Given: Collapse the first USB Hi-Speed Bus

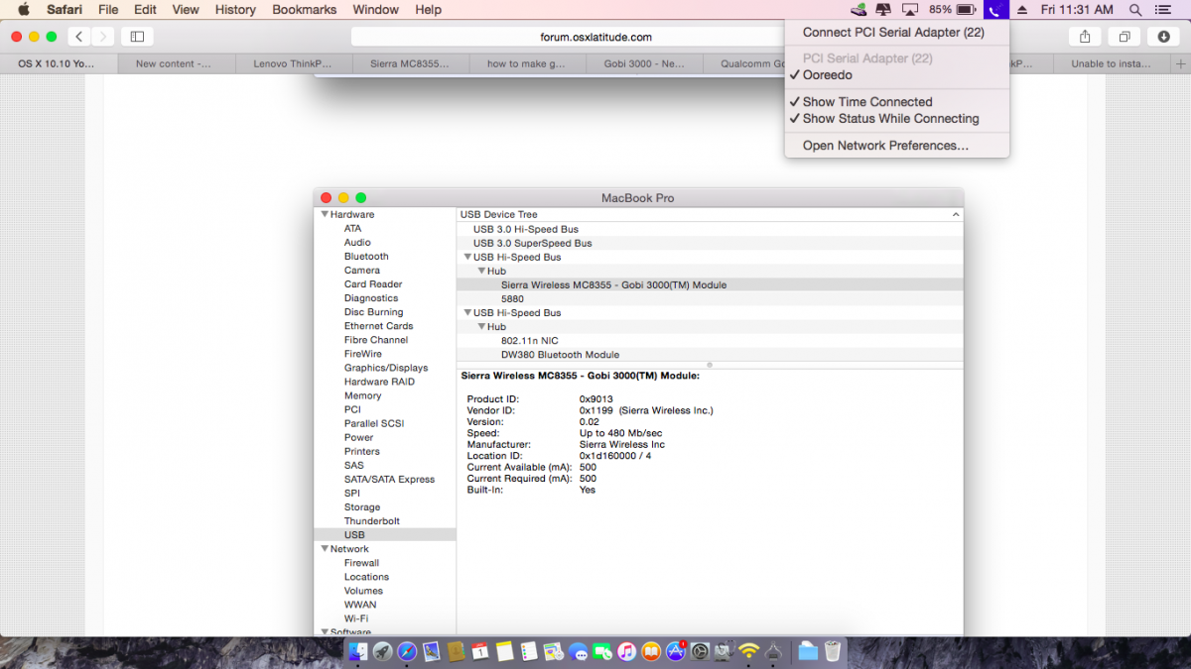Looking at the screenshot, I should click(467, 257).
